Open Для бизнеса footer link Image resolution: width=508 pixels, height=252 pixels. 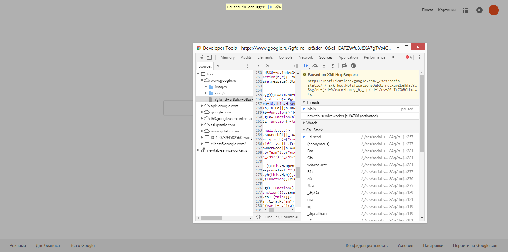point(48,245)
